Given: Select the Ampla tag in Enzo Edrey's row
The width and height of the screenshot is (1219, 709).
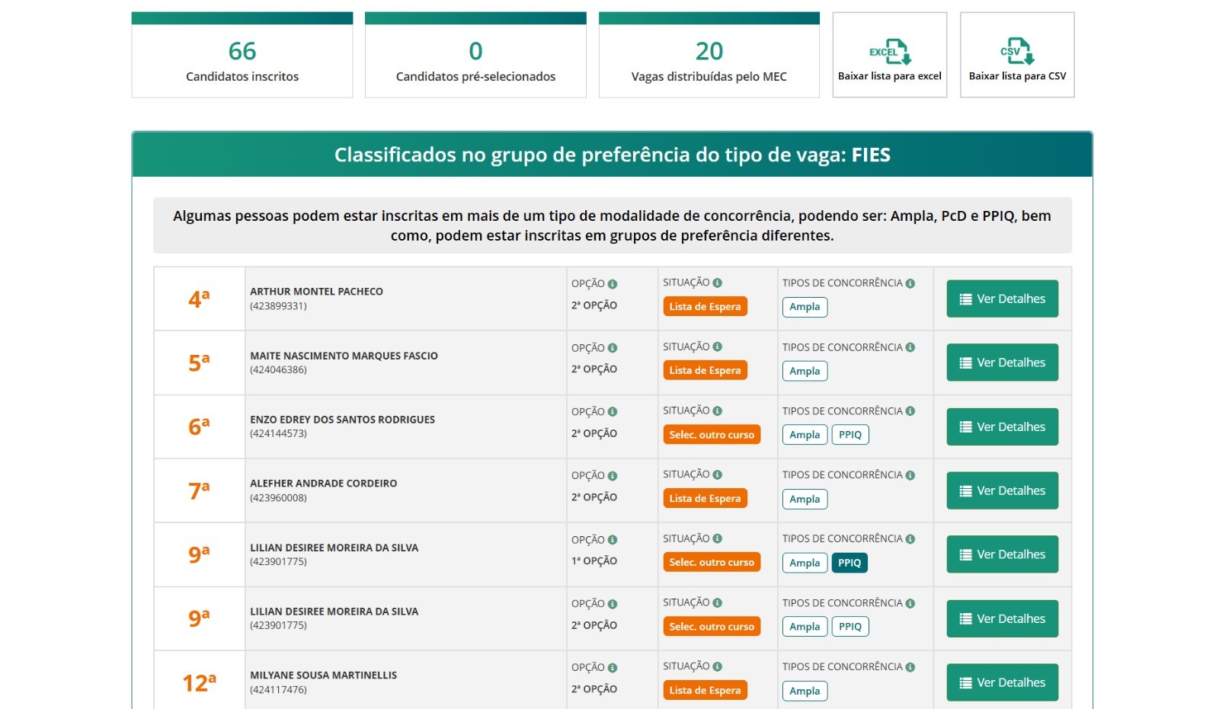Looking at the screenshot, I should [805, 435].
